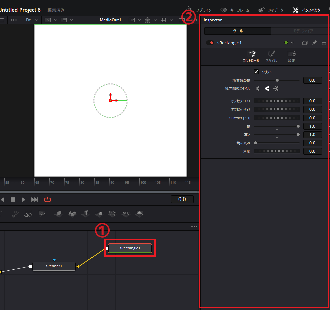Stop playback
330x310 pixels.
[x=13, y=200]
